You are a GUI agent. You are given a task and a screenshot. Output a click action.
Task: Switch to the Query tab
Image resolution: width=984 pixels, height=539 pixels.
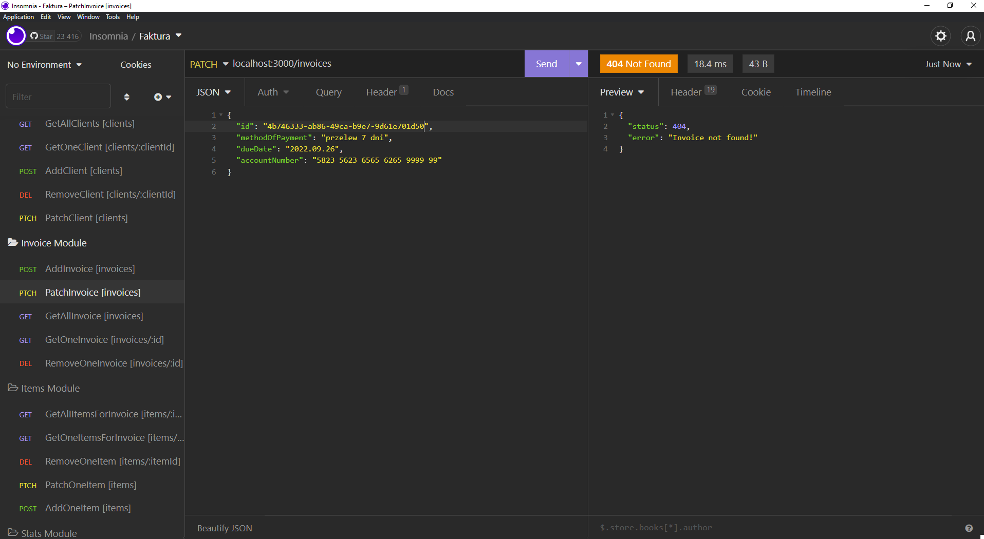click(329, 92)
